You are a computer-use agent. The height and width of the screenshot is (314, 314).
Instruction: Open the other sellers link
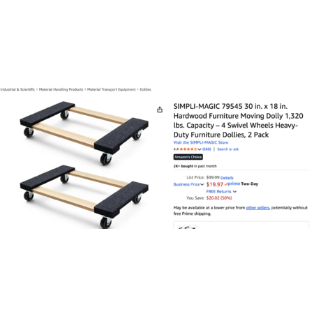(x=257, y=207)
